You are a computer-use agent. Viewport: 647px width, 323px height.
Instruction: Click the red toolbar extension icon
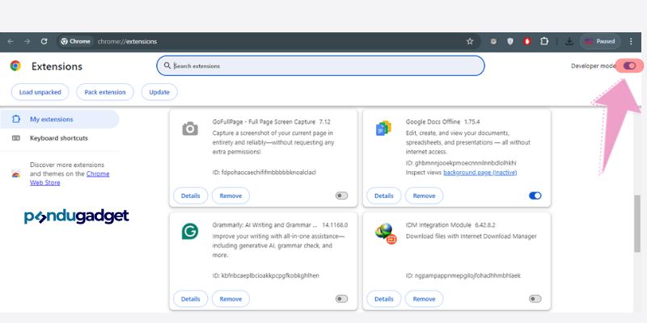coord(527,41)
